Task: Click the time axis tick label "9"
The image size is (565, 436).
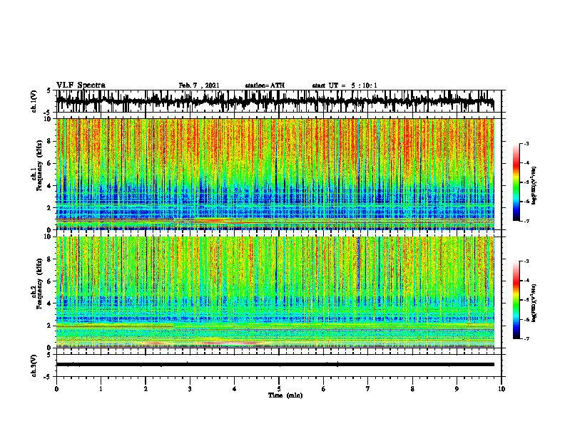Action: point(457,389)
